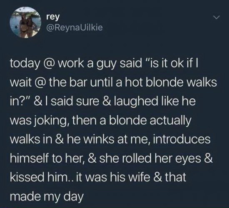Open rey's circular profile picture
Viewport: 229px width, 208px height.
25,22
